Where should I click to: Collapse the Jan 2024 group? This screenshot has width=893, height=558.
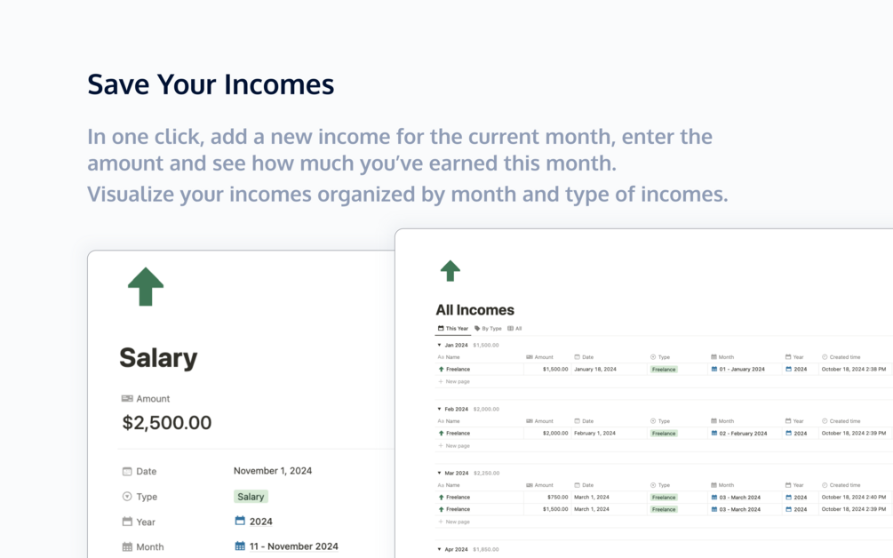pos(439,345)
